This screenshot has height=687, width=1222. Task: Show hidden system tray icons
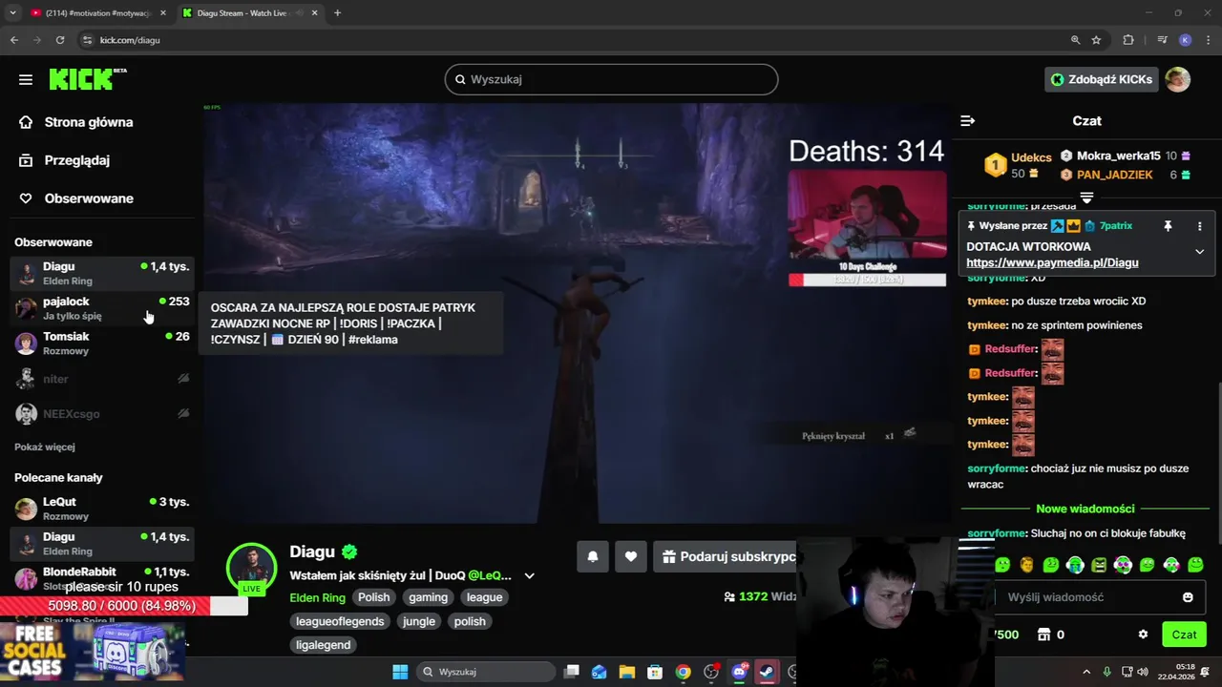click(x=1086, y=672)
